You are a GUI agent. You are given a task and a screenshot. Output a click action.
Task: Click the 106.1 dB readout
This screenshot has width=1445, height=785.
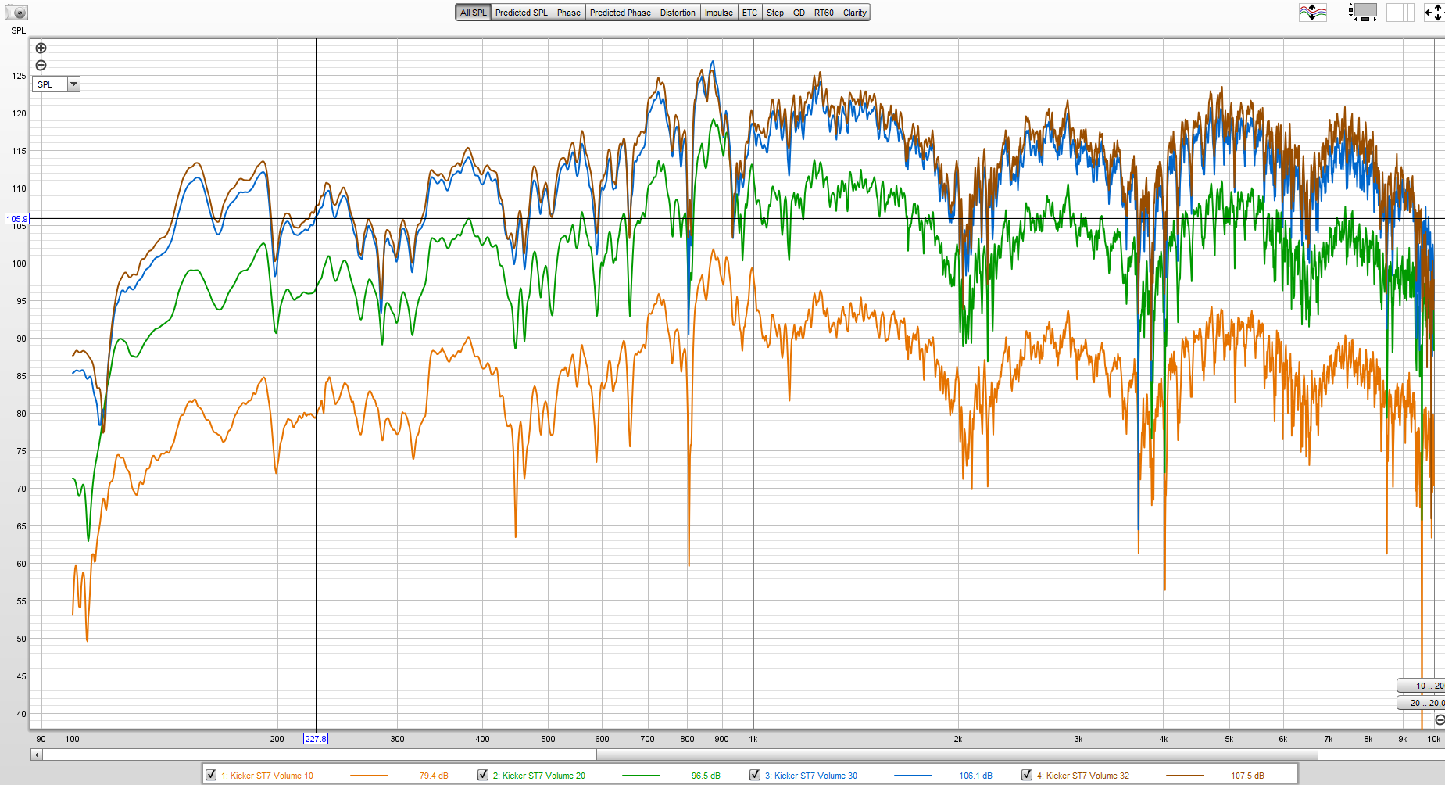(x=975, y=776)
